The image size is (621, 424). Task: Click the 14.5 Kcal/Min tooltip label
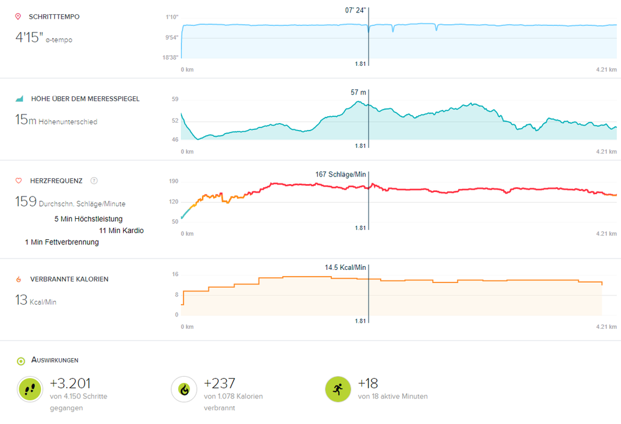tap(345, 267)
